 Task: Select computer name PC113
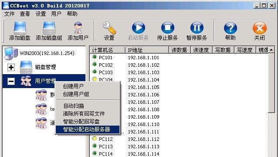click(x=106, y=147)
